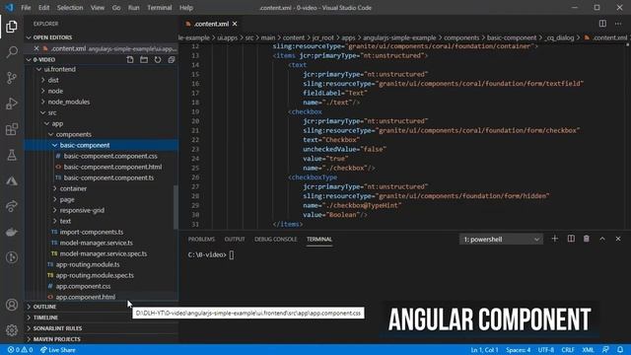Open Manage gear icon
The height and width of the screenshot is (355, 631).
[12, 330]
